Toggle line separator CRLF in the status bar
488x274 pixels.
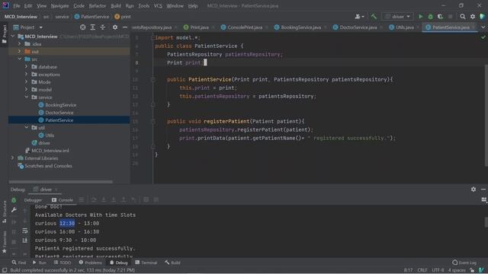[x=422, y=270]
